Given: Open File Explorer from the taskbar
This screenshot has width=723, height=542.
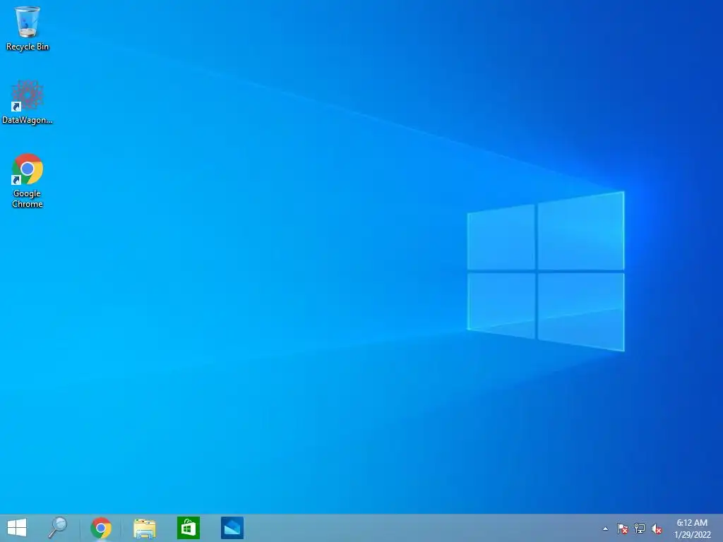Looking at the screenshot, I should [144, 528].
